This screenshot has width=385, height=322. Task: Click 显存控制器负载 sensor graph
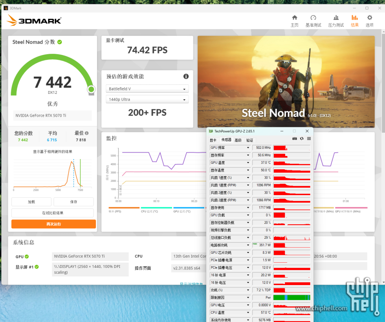tap(291, 223)
